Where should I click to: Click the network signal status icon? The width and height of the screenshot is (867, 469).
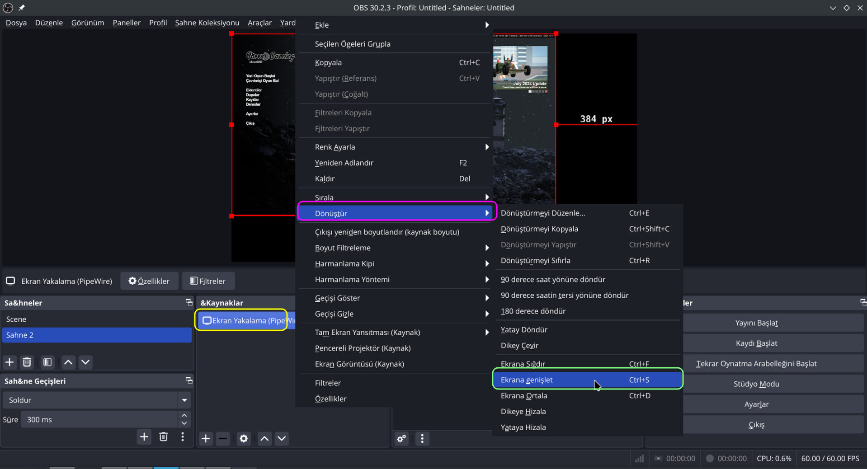coord(639,458)
